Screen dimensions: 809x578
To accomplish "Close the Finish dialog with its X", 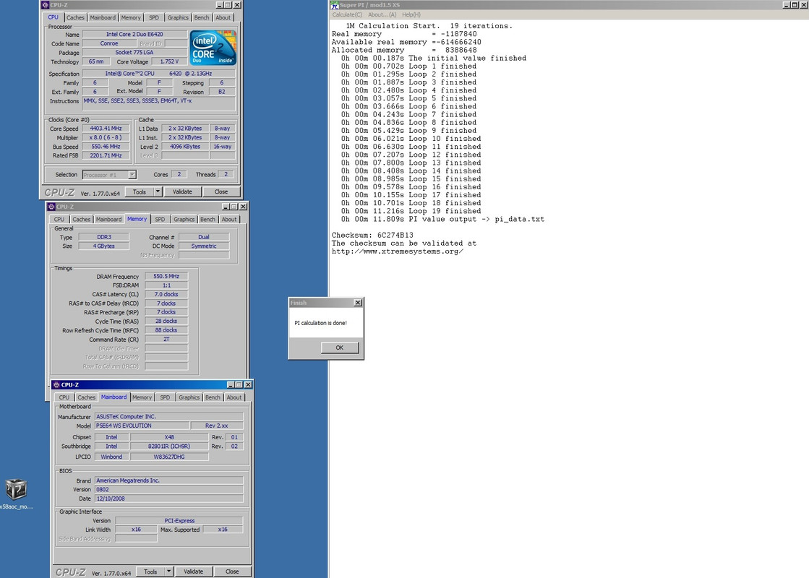I will click(x=358, y=303).
